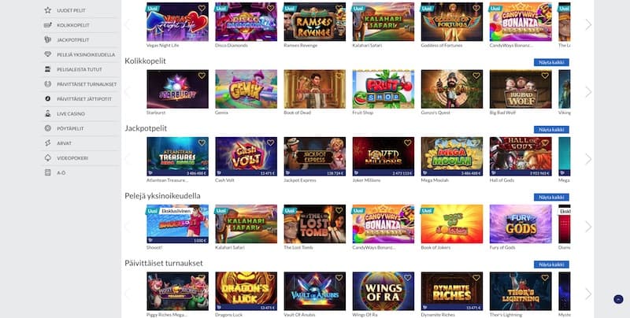Show next games in Kolikkopelit row
The height and width of the screenshot is (318, 630).
[588, 92]
